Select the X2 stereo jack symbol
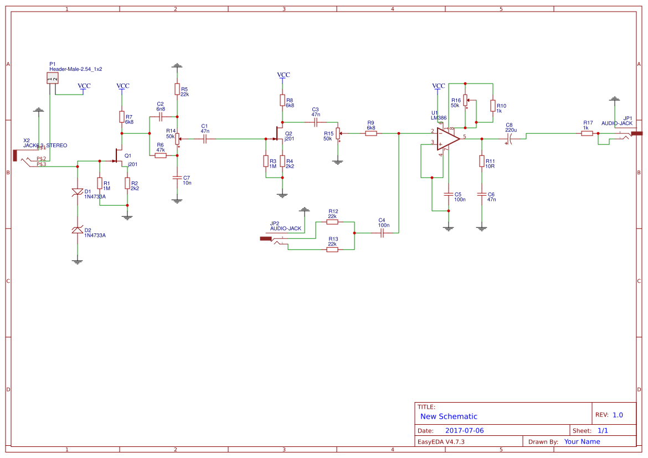The height and width of the screenshot is (458, 648). coord(15,155)
